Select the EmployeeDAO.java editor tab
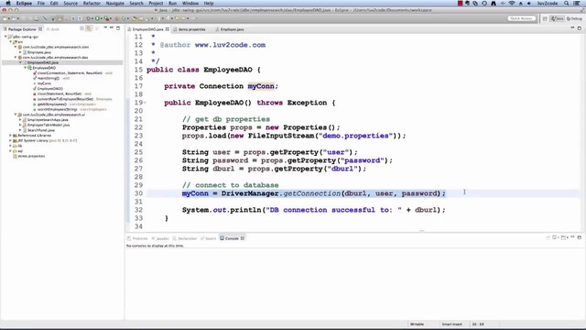This screenshot has width=586, height=330. [x=148, y=29]
